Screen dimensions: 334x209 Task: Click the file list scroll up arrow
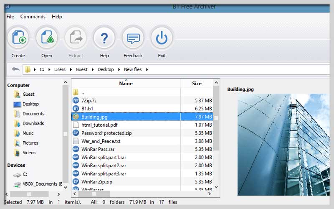216,82
